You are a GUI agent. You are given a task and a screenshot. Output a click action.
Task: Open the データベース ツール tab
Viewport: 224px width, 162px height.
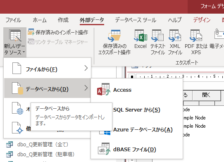click(136, 20)
